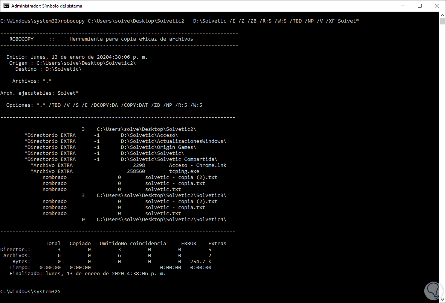Click the 'Copiado' column header
The width and height of the screenshot is (446, 303).
click(x=80, y=243)
